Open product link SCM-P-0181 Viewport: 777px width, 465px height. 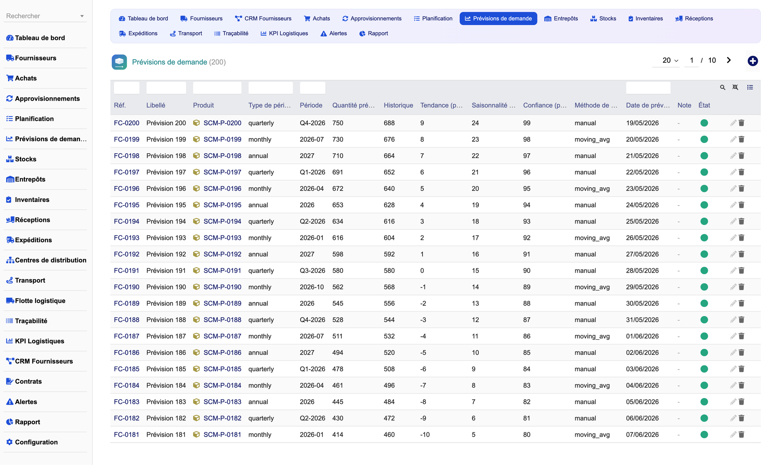[222, 435]
